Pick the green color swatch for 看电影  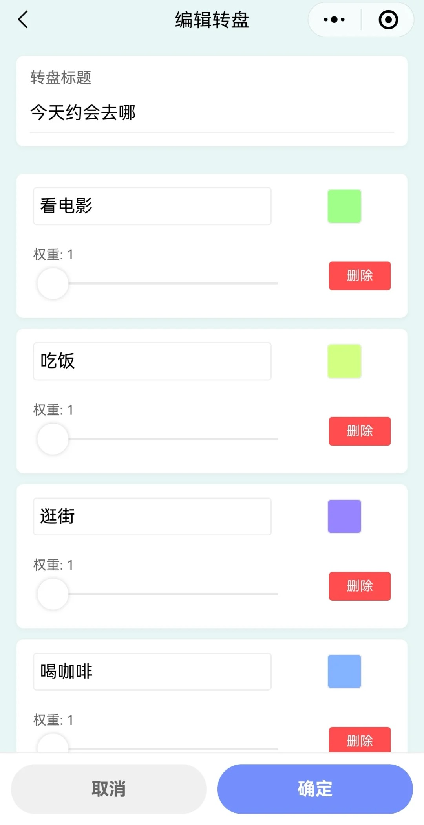(x=344, y=206)
